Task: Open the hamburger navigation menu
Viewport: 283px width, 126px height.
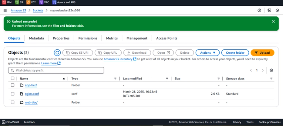Action: 5,10
